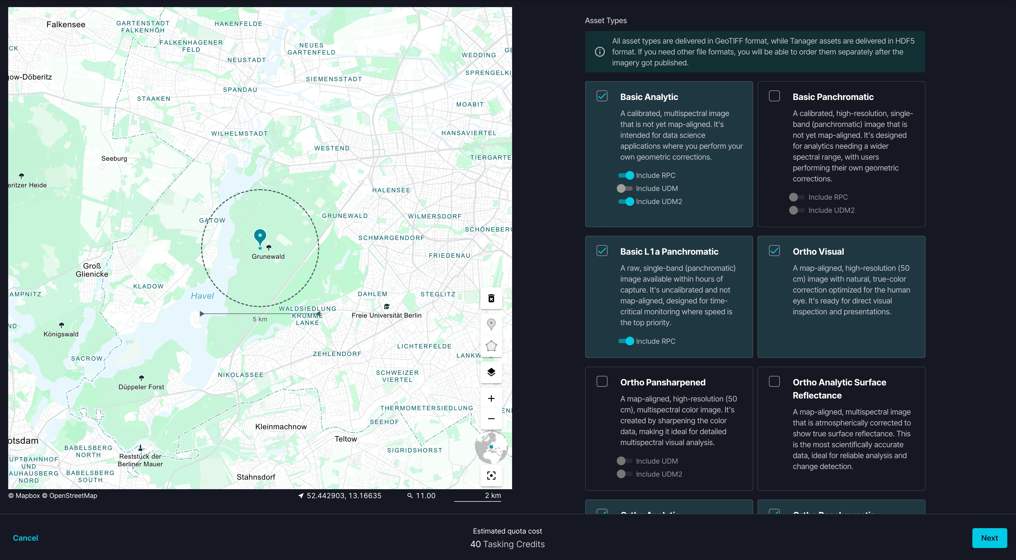This screenshot has width=1016, height=560.
Task: Zoom in on the map
Action: click(491, 398)
